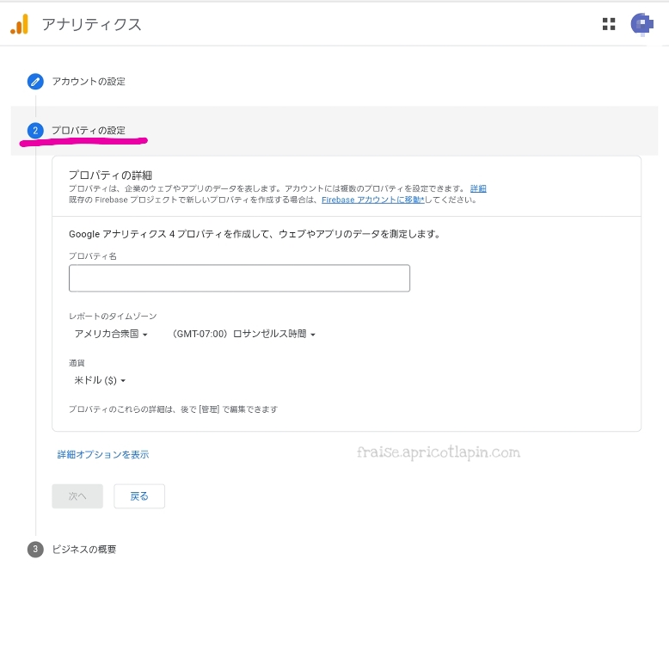Screen dimensions: 669x652
Task: Open the プロパティの設定 step label
Action: (x=89, y=130)
